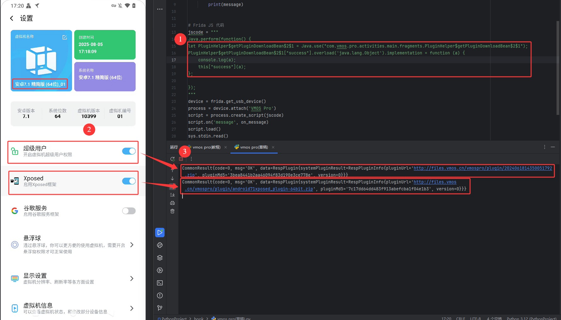Open the Problems tool window
The height and width of the screenshot is (320, 561).
pos(160,295)
